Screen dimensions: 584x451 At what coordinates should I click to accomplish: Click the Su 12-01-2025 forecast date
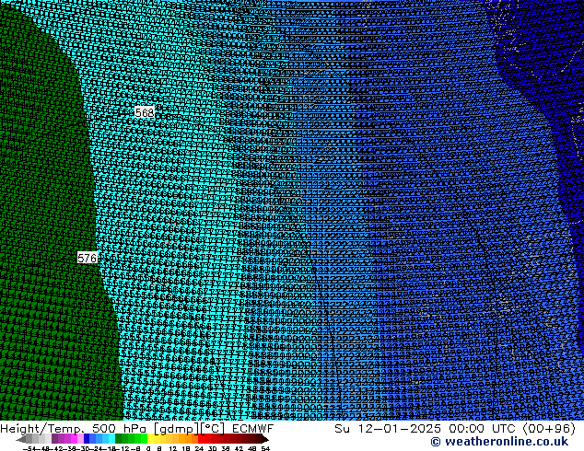tap(388, 429)
